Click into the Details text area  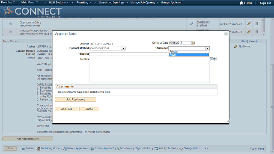click(149, 70)
